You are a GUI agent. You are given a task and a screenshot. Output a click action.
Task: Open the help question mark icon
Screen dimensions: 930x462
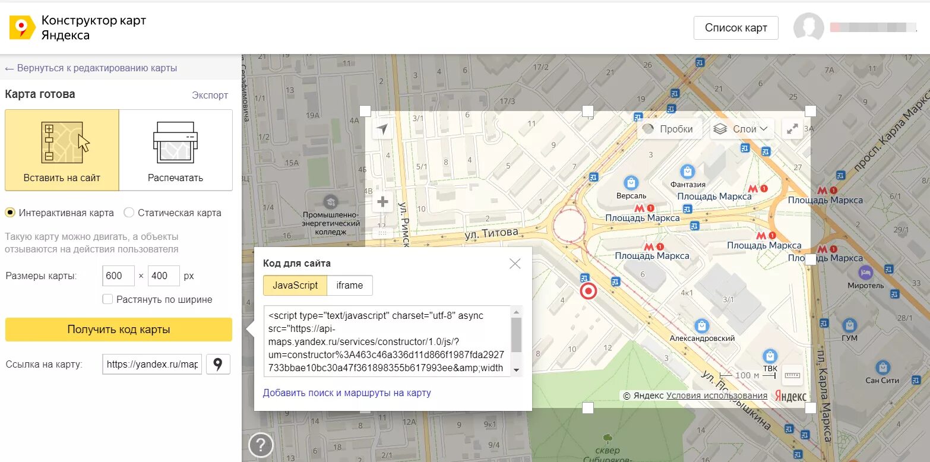[261, 445]
